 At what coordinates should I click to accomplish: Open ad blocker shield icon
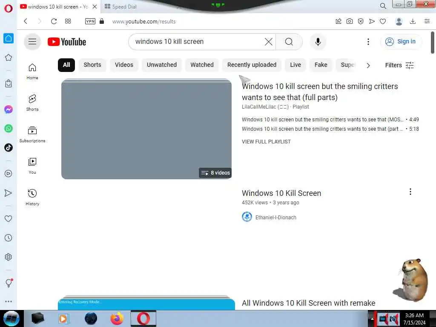[361, 21]
